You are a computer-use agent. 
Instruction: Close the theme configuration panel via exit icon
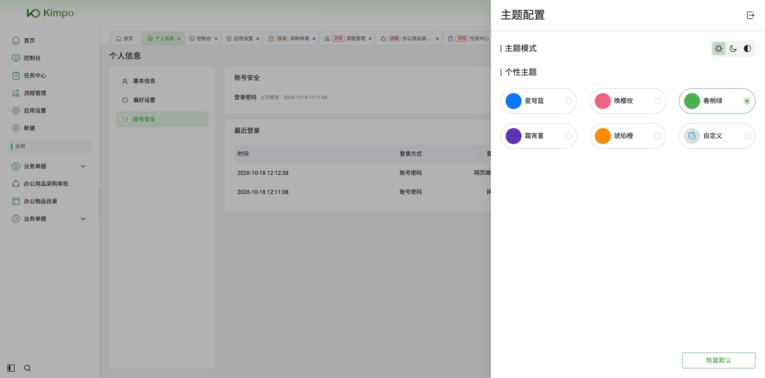click(x=750, y=15)
